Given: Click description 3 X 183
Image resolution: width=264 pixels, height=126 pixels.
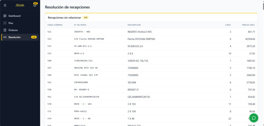Looking at the screenshot, I should [131, 104].
